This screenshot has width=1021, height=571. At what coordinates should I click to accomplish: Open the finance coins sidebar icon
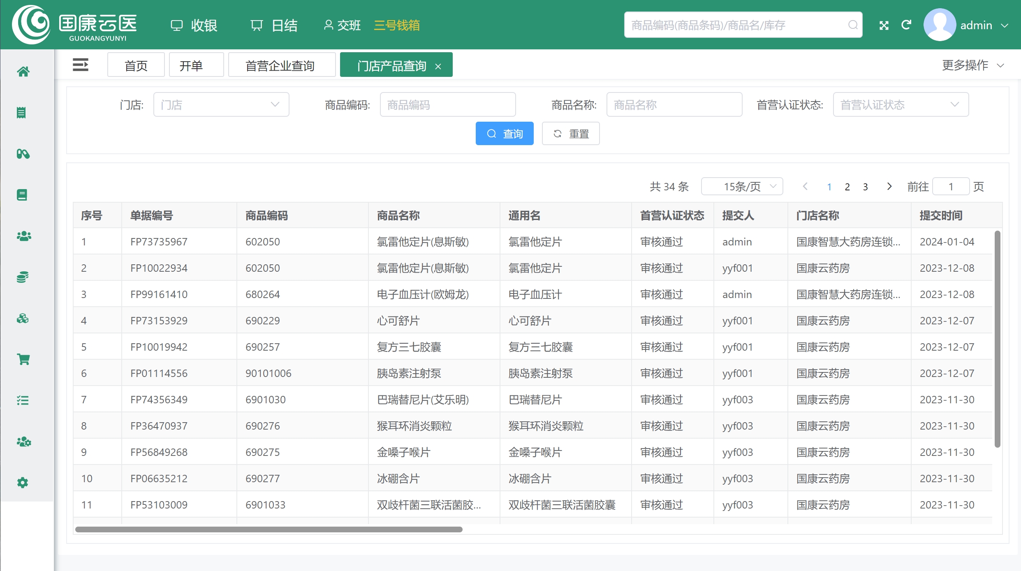(x=23, y=277)
